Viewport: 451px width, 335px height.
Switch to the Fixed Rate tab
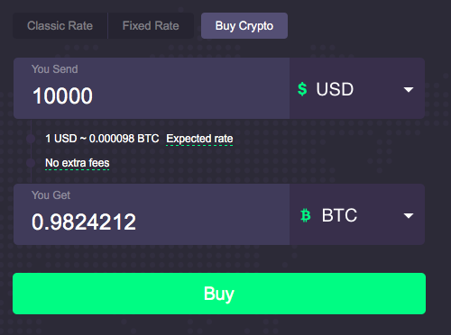pyautogui.click(x=151, y=25)
